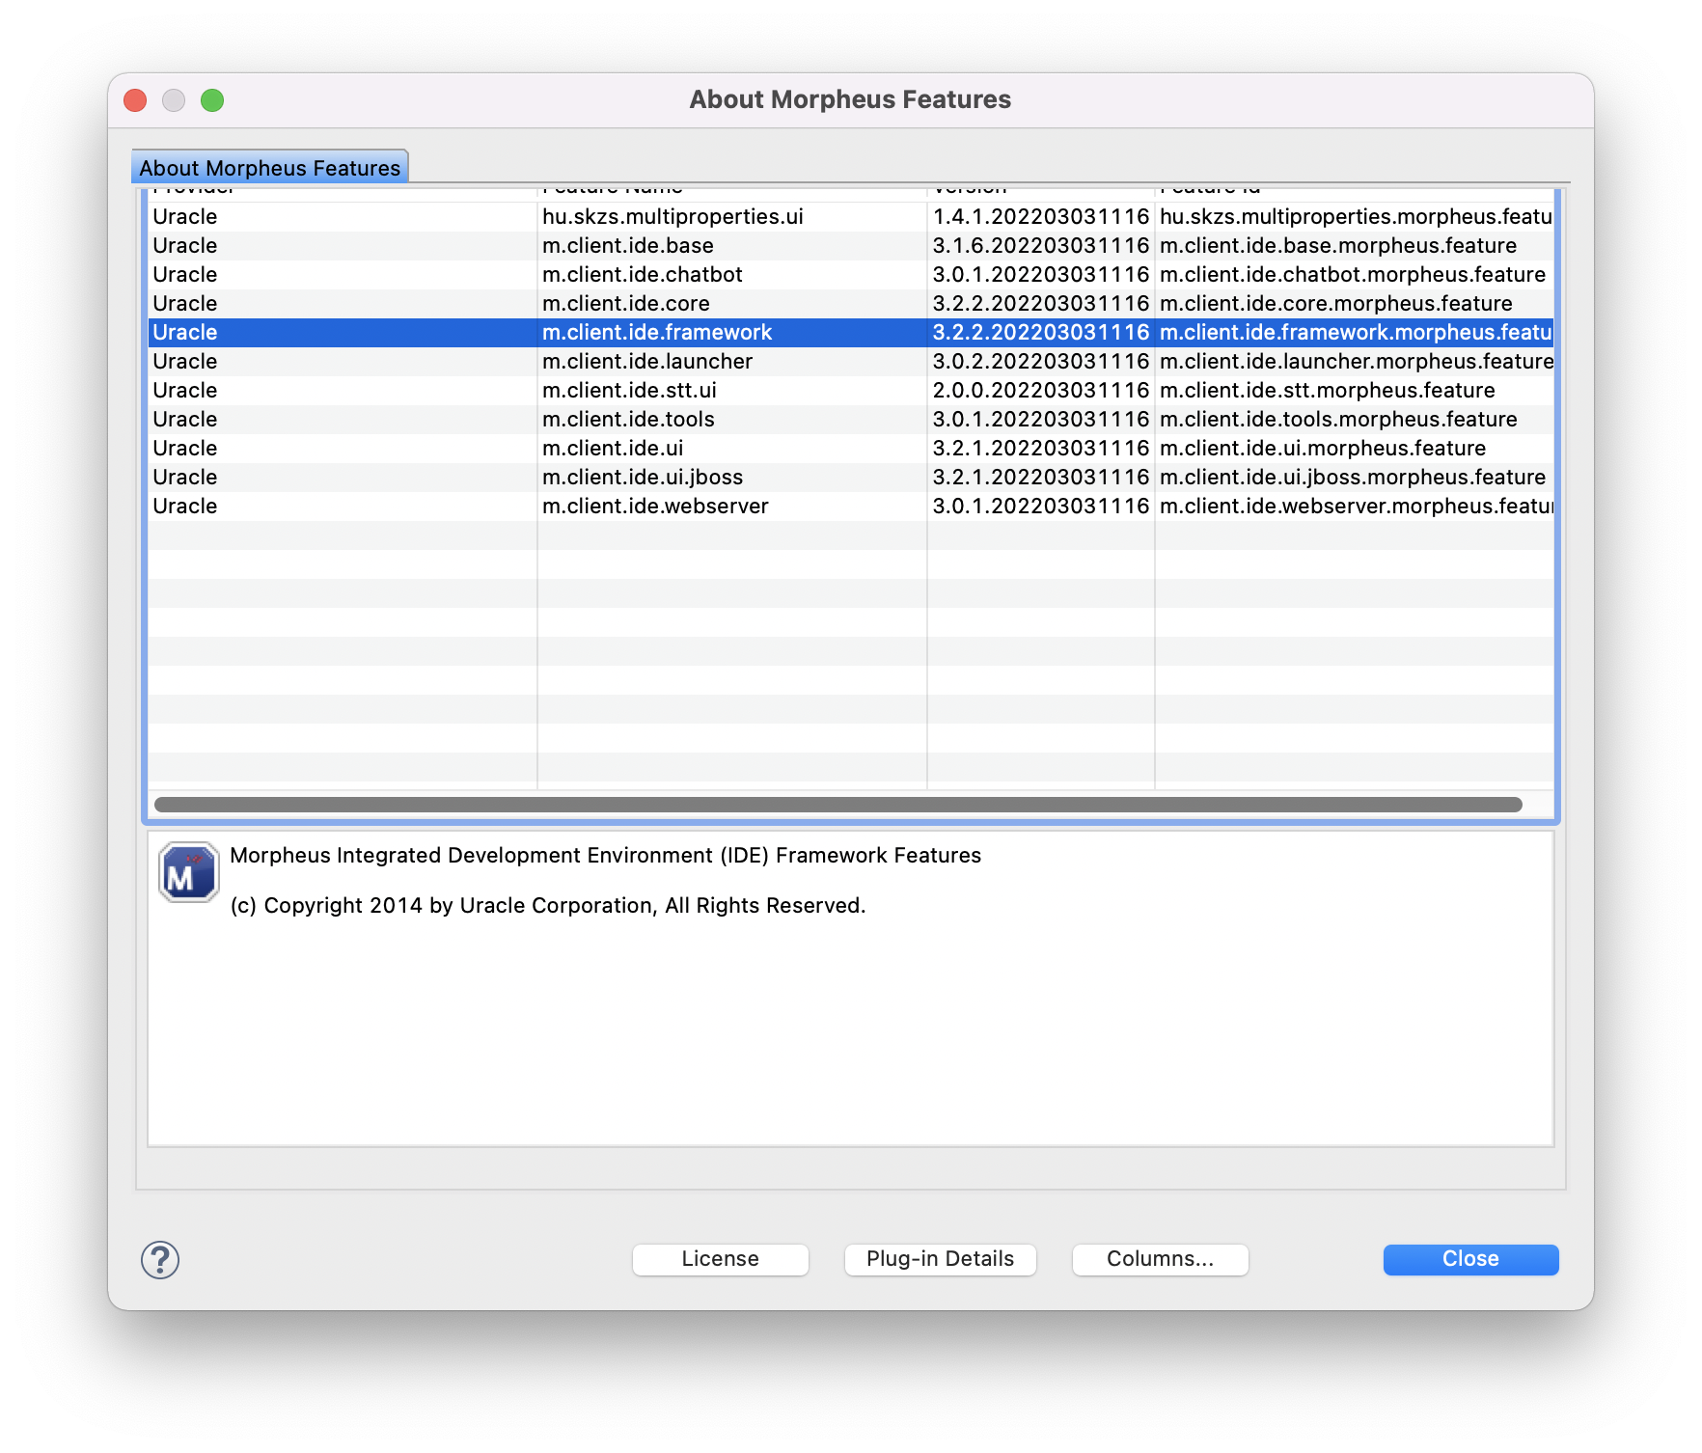Image resolution: width=1702 pixels, height=1453 pixels.
Task: Click the Morpheus M logo icon
Action: point(189,872)
